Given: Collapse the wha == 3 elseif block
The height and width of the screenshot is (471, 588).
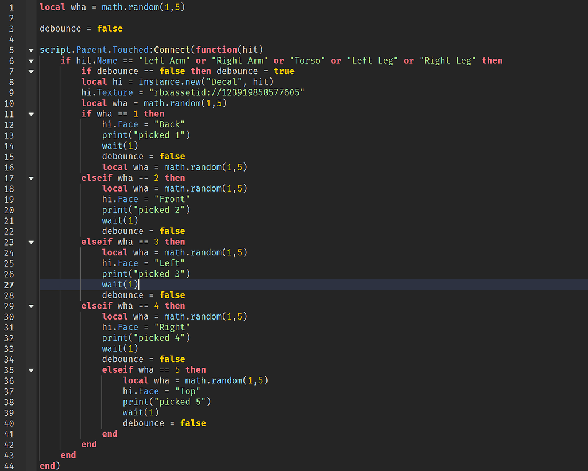Looking at the screenshot, I should coord(30,242).
